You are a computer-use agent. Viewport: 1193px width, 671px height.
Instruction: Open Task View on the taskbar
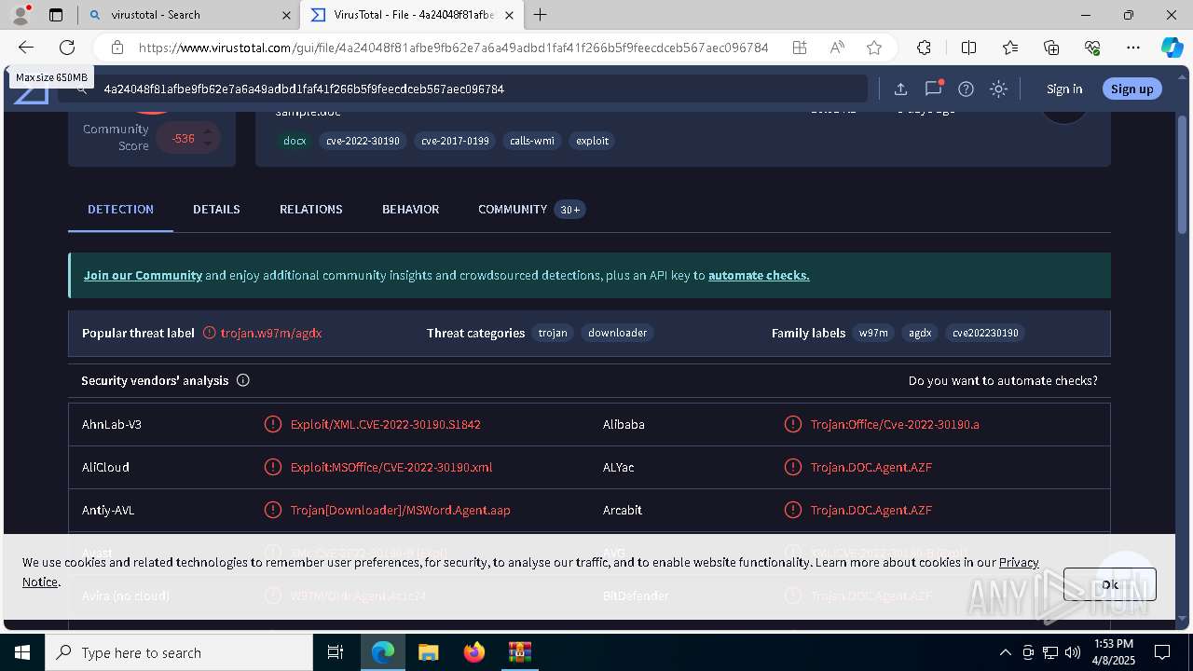[336, 652]
